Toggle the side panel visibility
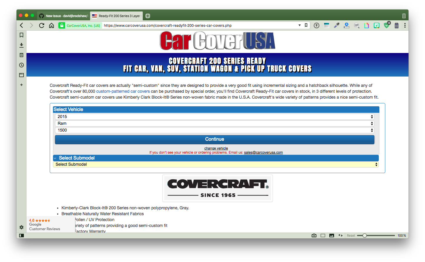 (x=21, y=236)
